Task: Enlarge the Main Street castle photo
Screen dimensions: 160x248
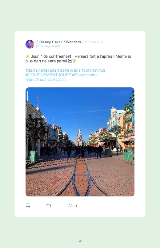Action: (80, 142)
